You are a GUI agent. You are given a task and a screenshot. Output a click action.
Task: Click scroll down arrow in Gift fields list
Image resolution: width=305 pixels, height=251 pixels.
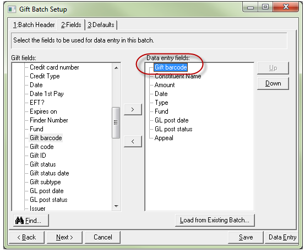[x=116, y=206]
